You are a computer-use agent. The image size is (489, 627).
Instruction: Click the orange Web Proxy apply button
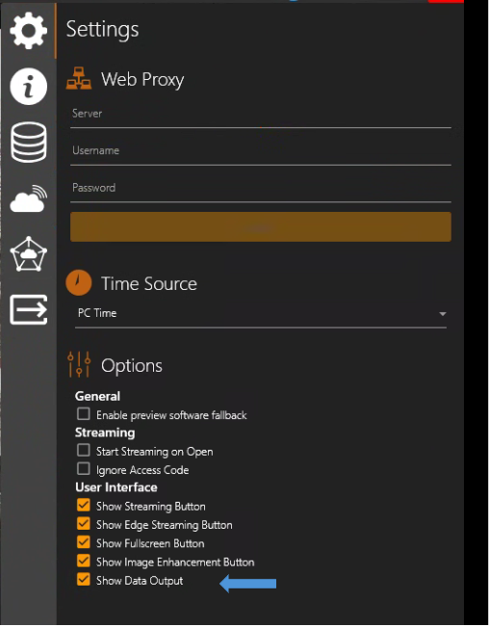coord(261,227)
